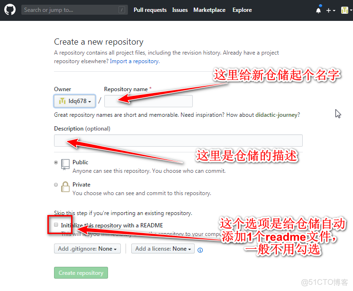This screenshot has width=353, height=291.
Task: Use the didactic-journey name suggestion
Action: [x=276, y=115]
